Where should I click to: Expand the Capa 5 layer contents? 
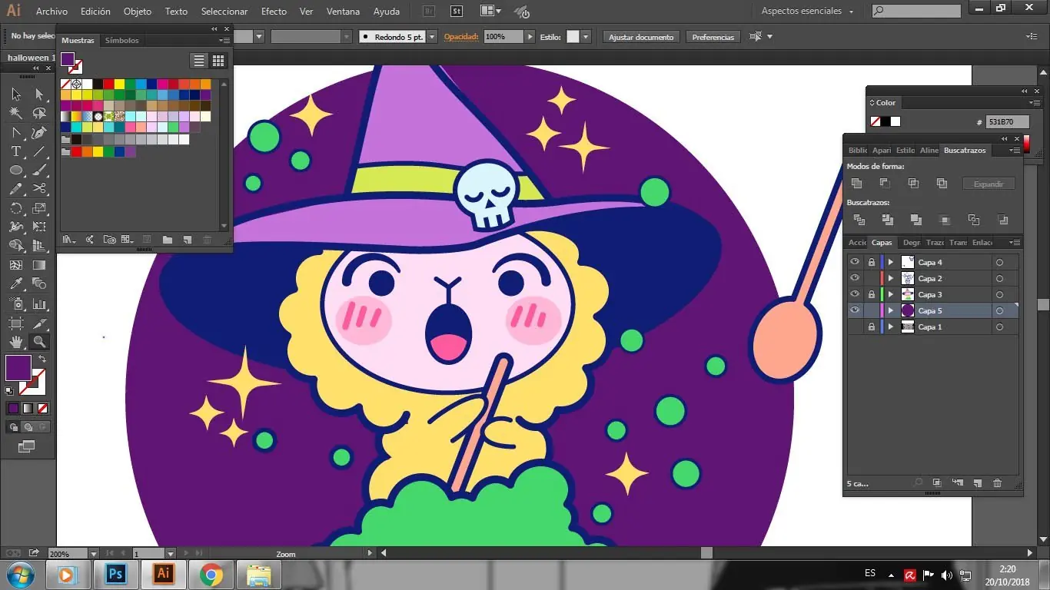click(x=891, y=310)
